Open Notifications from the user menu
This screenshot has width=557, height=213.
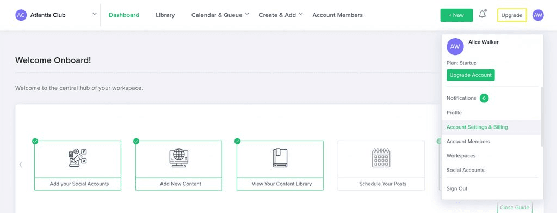tap(461, 98)
